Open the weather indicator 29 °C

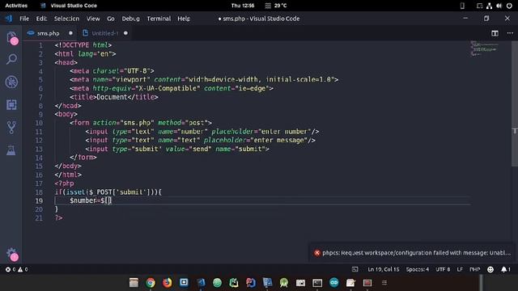click(x=276, y=6)
